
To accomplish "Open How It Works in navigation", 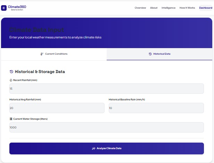I will click(x=187, y=8).
